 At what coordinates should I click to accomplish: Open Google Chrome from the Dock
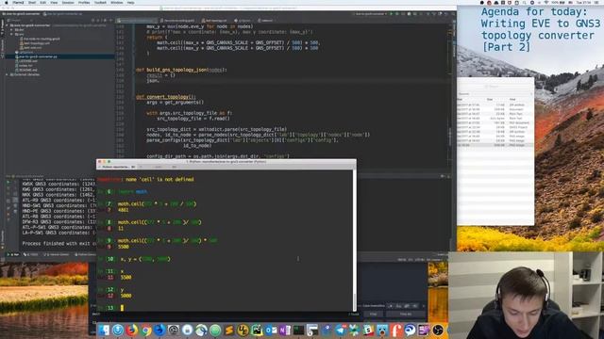tap(145, 330)
